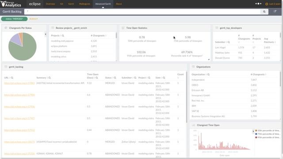
Task: Open URL link for Fixed incorrect serialization row
Action: pos(19,142)
